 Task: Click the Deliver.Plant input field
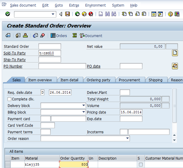(125, 92)
